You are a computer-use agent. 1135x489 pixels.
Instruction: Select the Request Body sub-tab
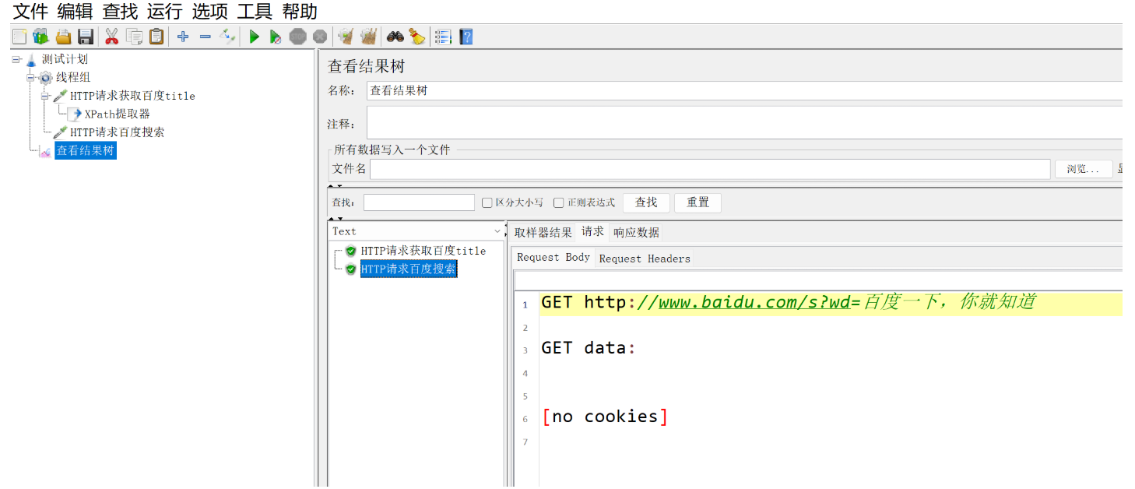tap(553, 257)
